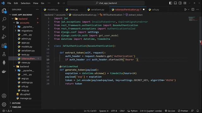Select Python interpreter 3.9.13 conda

coord(151,111)
